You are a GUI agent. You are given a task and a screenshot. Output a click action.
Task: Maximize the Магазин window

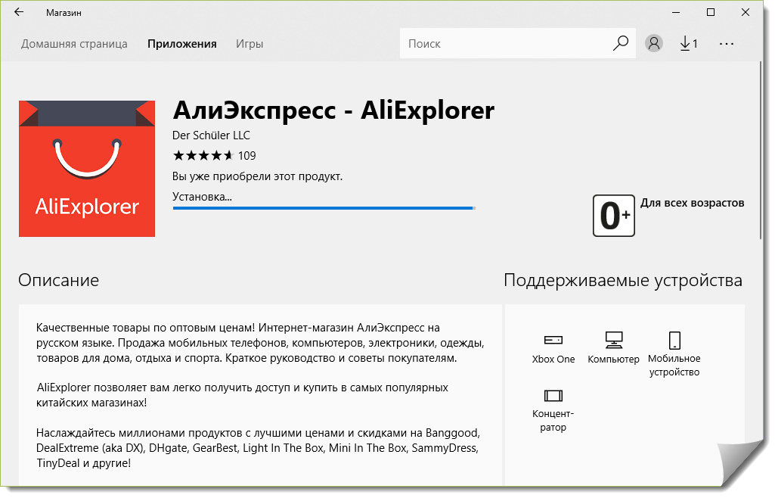pos(711,12)
